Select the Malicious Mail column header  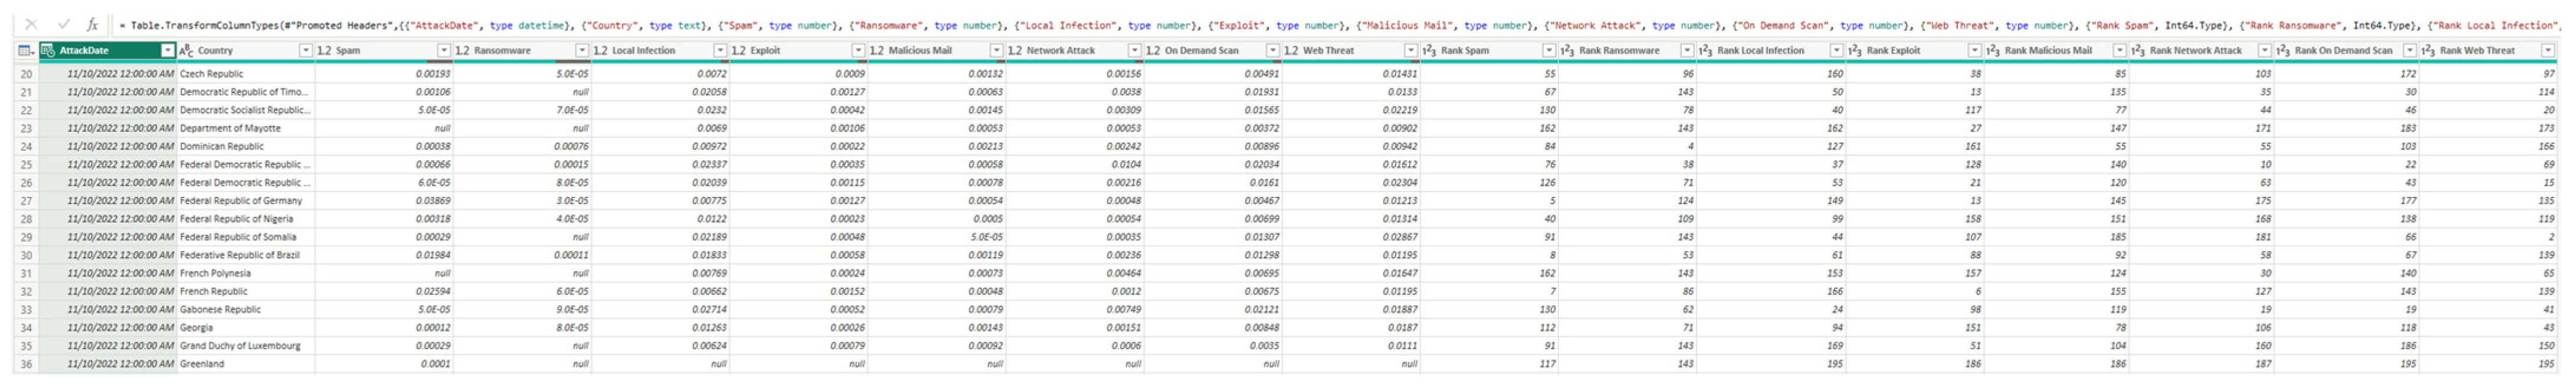point(920,50)
